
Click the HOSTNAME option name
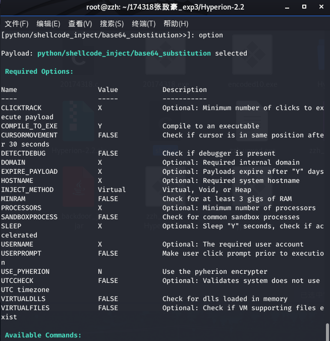(17, 181)
